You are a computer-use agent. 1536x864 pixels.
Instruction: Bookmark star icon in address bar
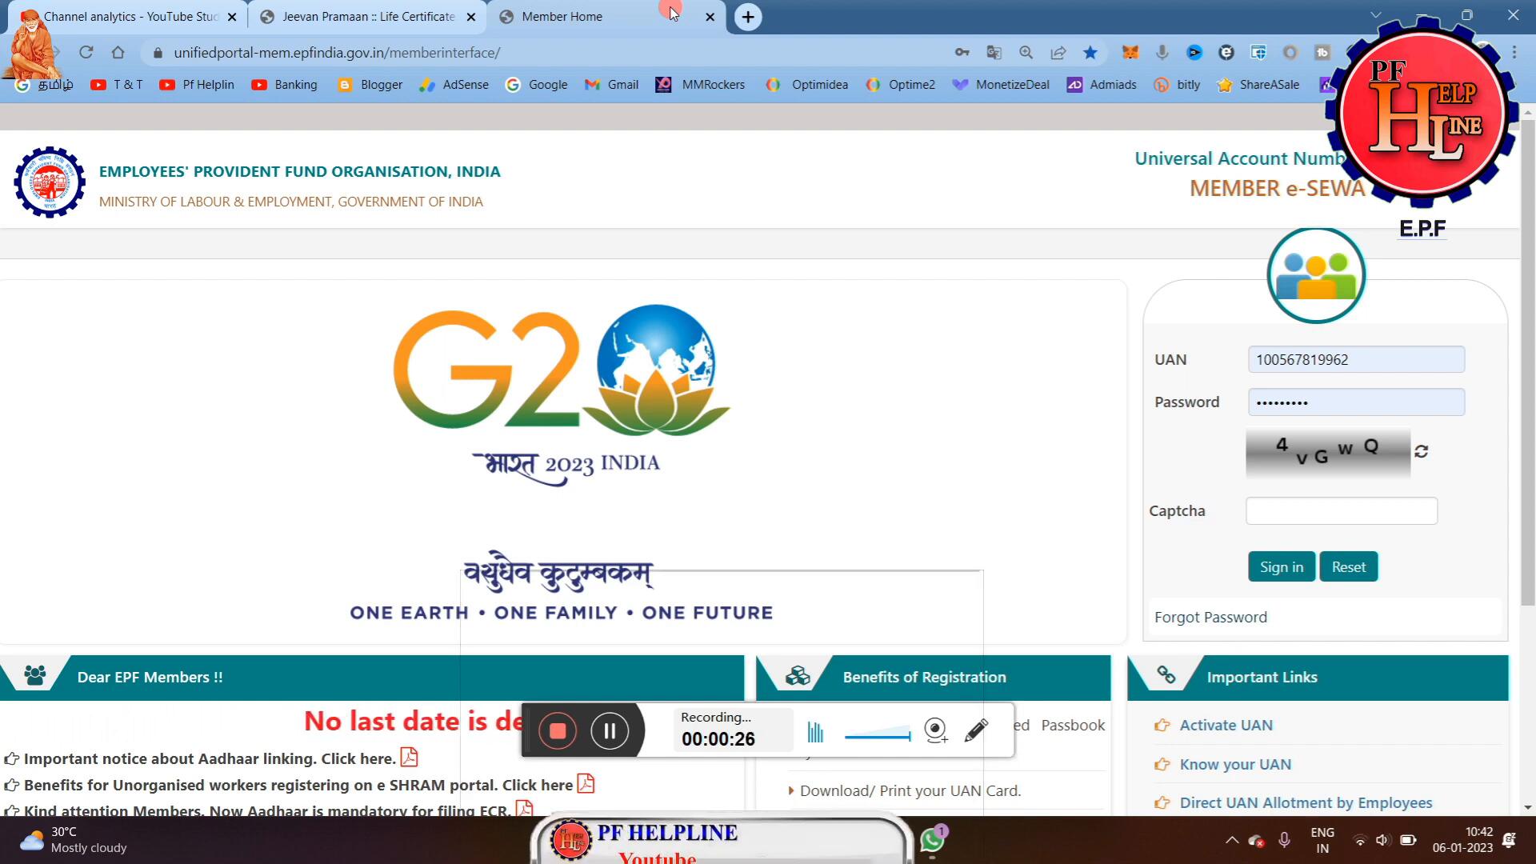1090,53
